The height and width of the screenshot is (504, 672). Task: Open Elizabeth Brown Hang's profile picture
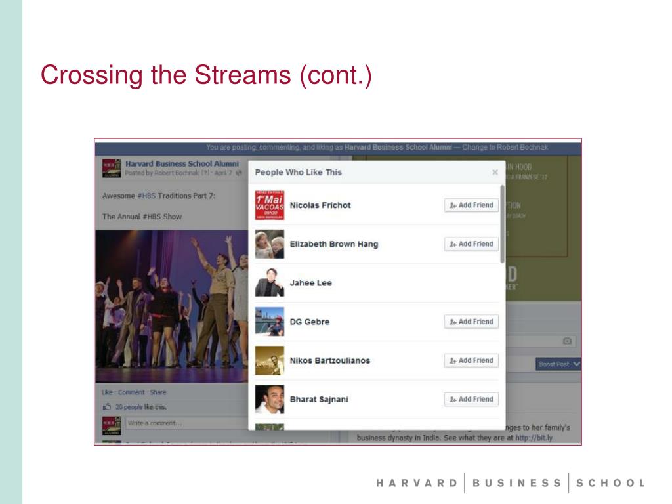[269, 244]
